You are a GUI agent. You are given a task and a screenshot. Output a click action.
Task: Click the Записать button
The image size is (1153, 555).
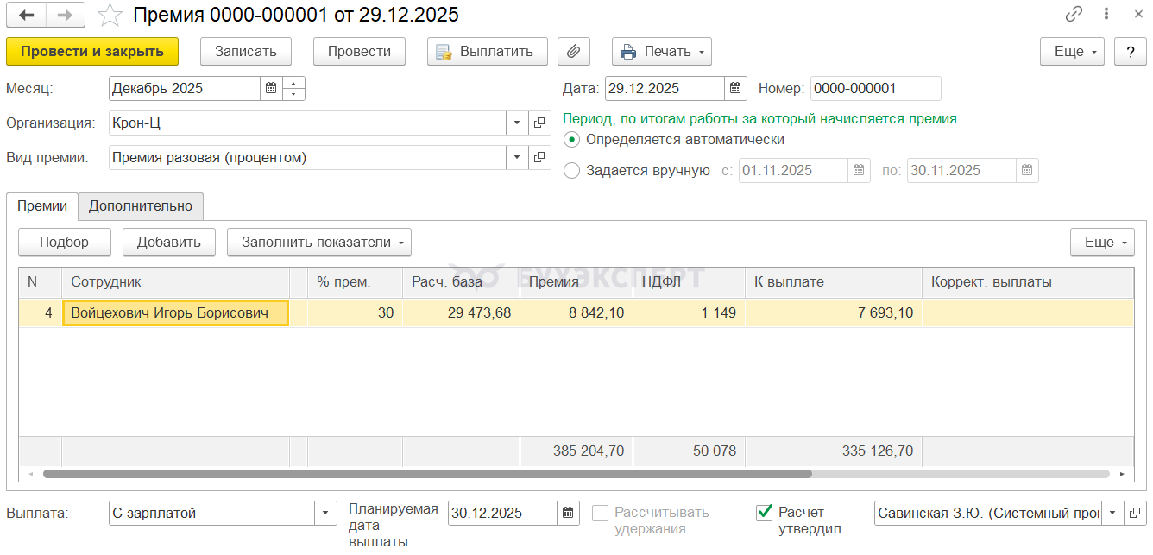click(246, 51)
